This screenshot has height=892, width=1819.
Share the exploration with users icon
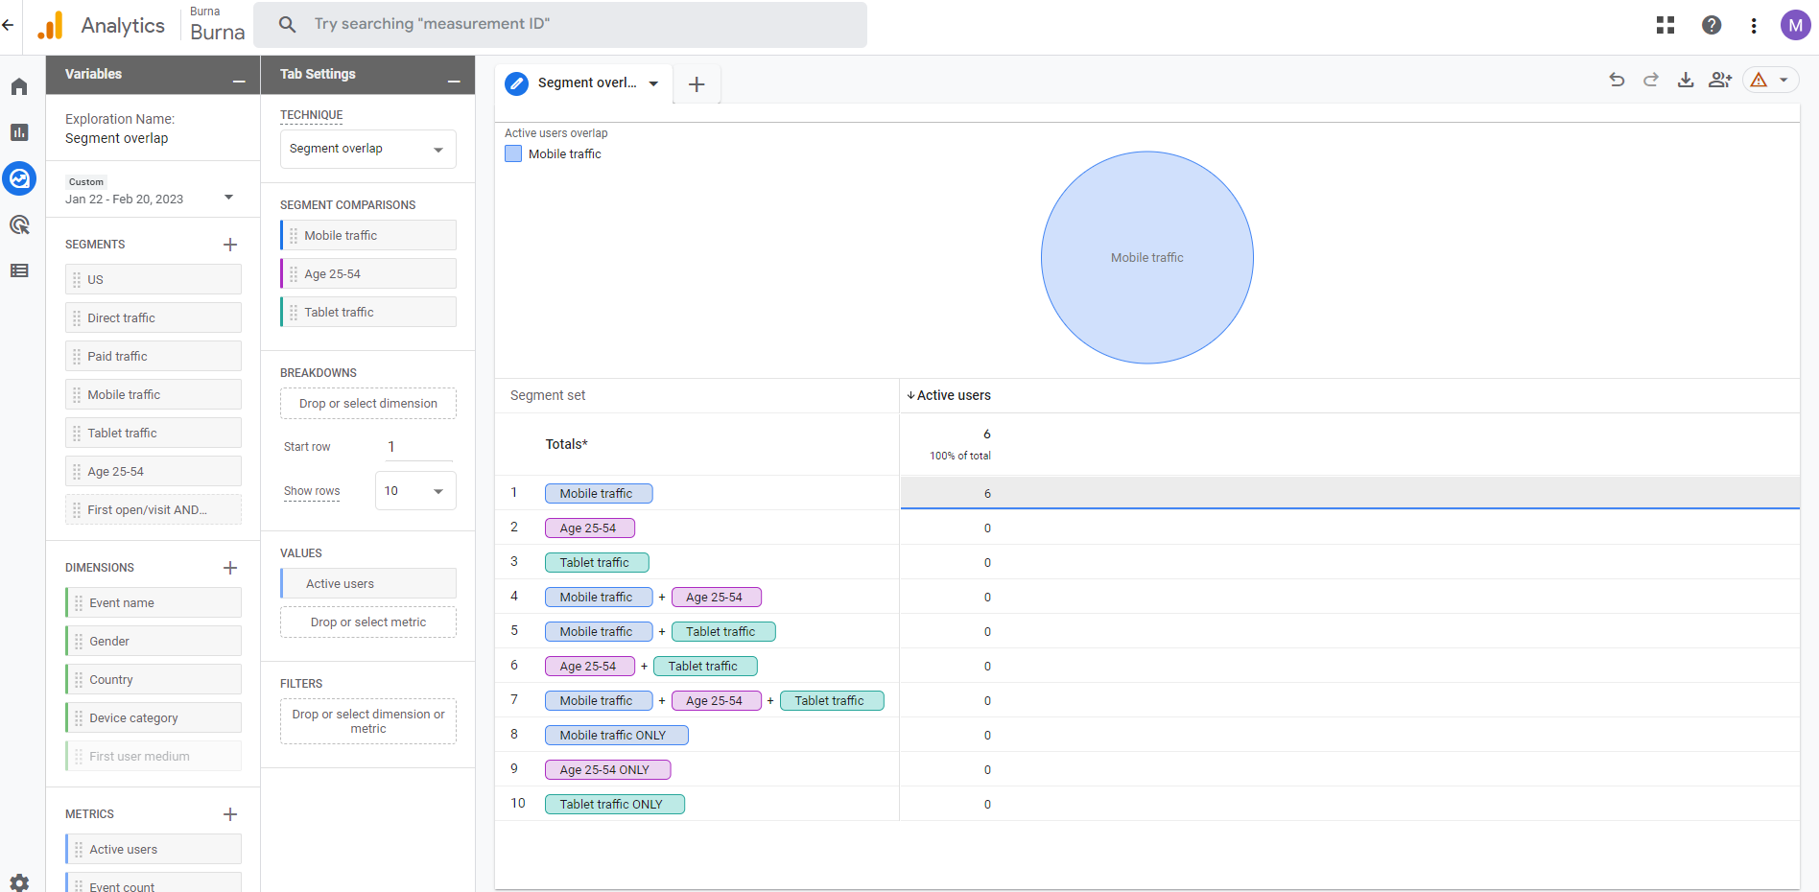[1720, 81]
